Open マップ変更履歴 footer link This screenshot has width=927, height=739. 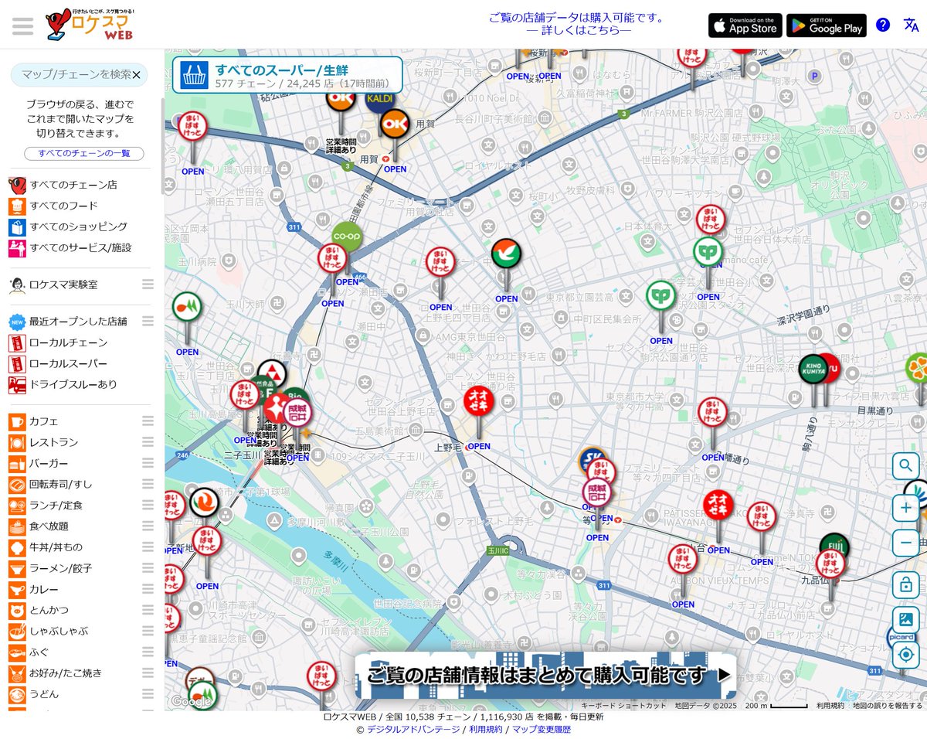point(541,729)
